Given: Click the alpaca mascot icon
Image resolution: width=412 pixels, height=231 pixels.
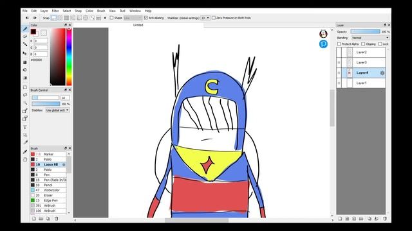Looking at the screenshot, I should click(323, 33).
